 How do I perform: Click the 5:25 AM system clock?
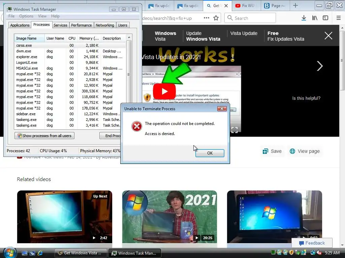click(x=332, y=253)
